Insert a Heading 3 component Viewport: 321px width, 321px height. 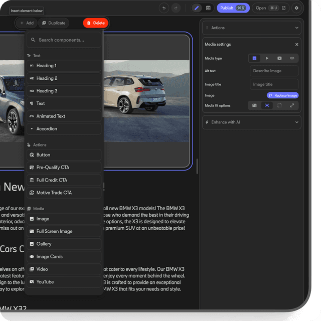(x=64, y=91)
